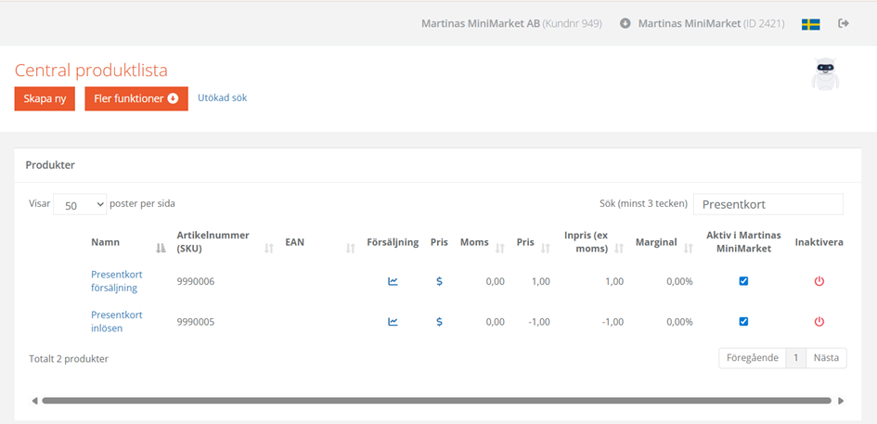Click the horizontal scrollbar under the table
The width and height of the screenshot is (877, 424).
(436, 401)
